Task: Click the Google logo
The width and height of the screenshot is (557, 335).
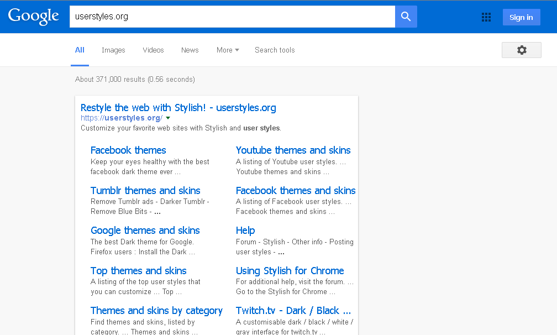Action: coord(33,17)
